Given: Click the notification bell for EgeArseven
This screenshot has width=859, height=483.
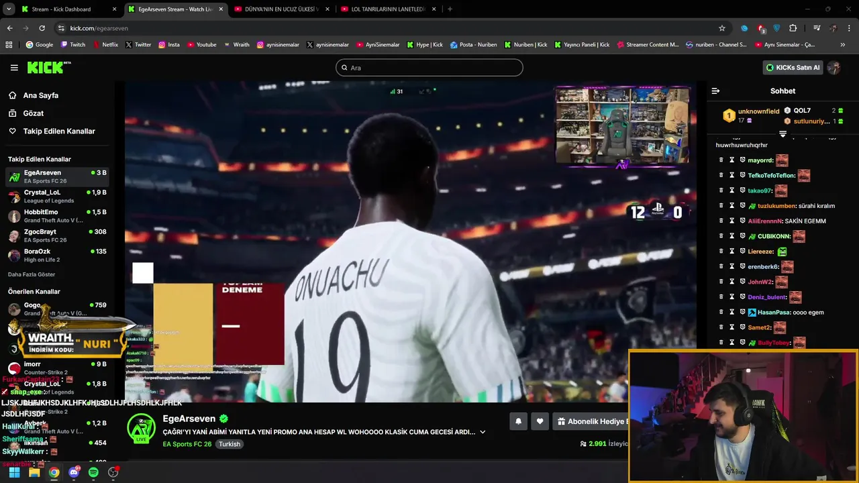Looking at the screenshot, I should pos(518,421).
